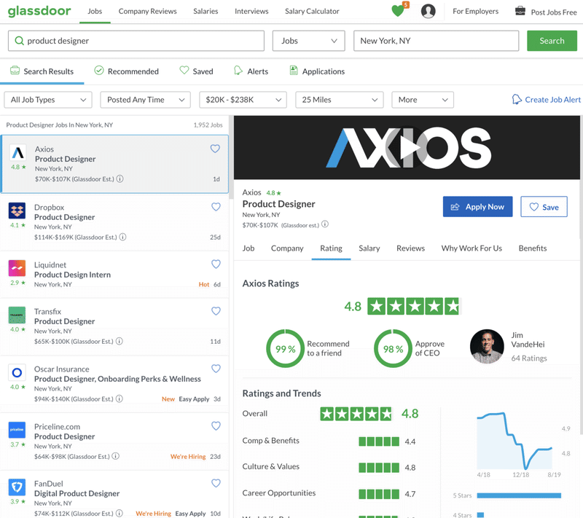Open Interviews in top navigation

pyautogui.click(x=251, y=11)
